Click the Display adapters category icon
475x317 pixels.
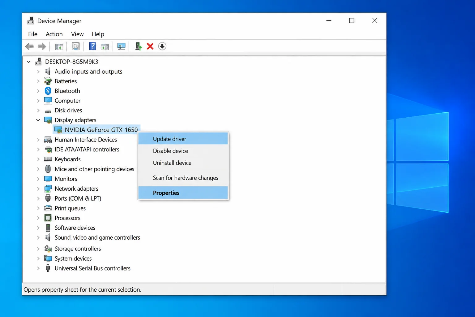click(48, 120)
